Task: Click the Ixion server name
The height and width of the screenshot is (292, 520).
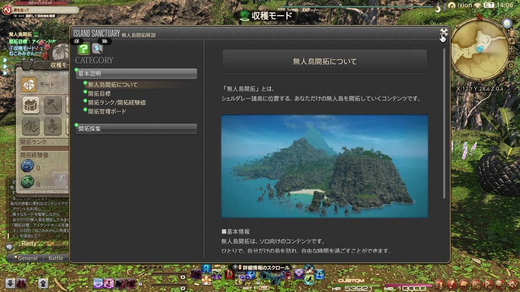Action: click(x=465, y=5)
